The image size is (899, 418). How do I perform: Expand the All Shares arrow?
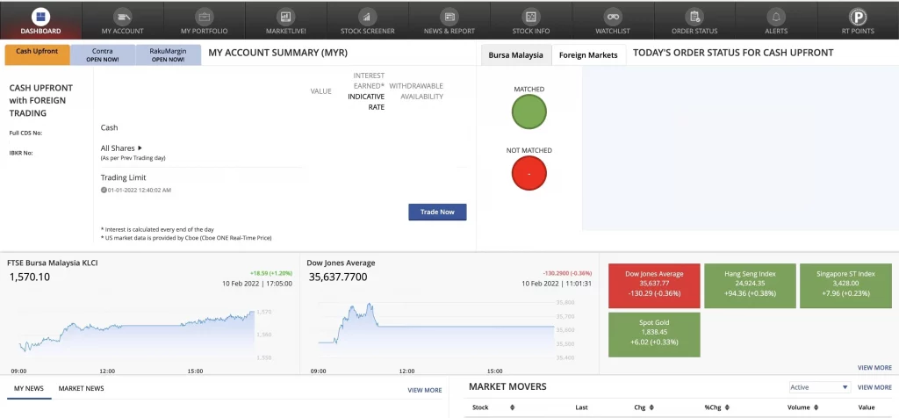pyautogui.click(x=140, y=148)
